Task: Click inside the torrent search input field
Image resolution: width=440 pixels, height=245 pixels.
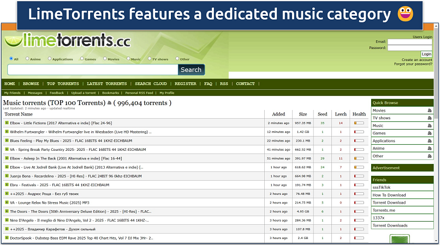Action: (x=93, y=70)
